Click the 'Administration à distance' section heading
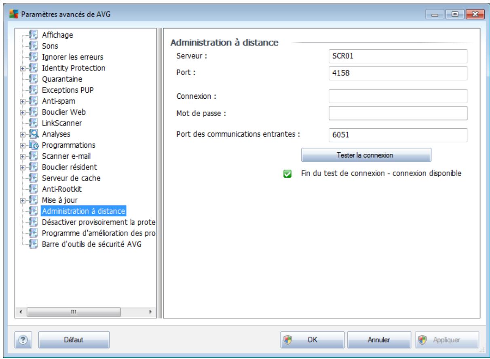The image size is (490, 359). pyautogui.click(x=225, y=42)
